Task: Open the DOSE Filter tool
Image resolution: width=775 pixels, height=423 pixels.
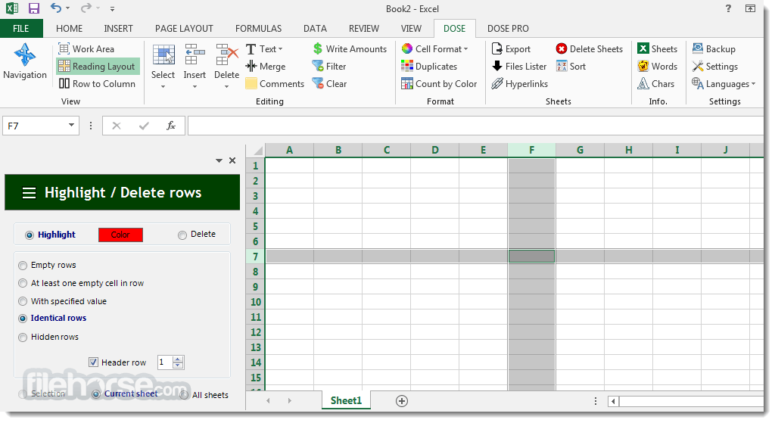Action: coord(329,67)
